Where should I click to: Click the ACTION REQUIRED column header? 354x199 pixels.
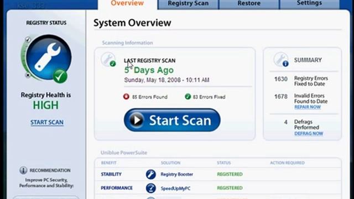coord(287,163)
